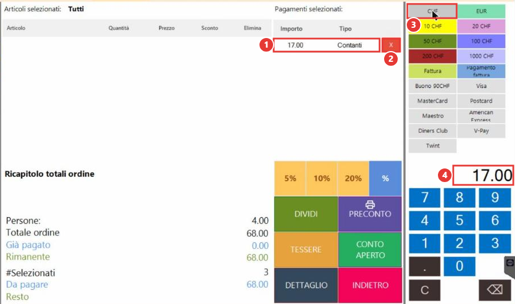
Task: Choose Pagamento fattura payment type
Action: click(481, 71)
